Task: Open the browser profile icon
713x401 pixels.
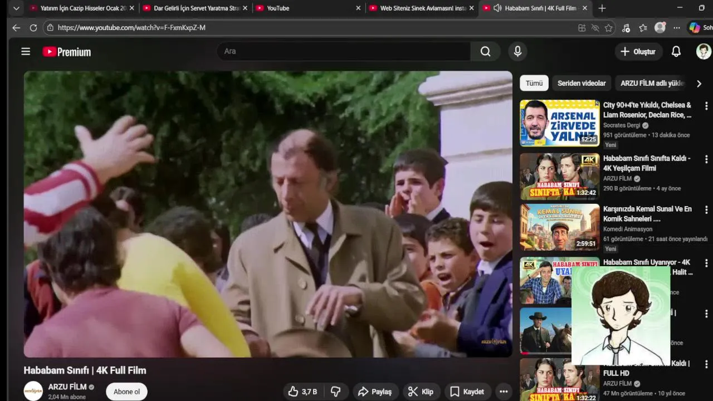Action: coord(660,27)
